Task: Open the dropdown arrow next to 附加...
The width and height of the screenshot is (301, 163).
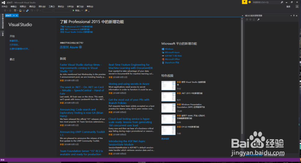Action: [82, 10]
